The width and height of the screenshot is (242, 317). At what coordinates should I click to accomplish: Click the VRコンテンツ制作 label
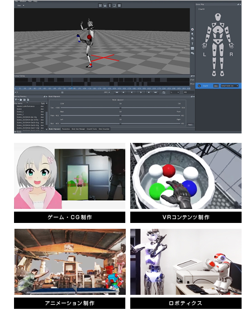coord(185,218)
